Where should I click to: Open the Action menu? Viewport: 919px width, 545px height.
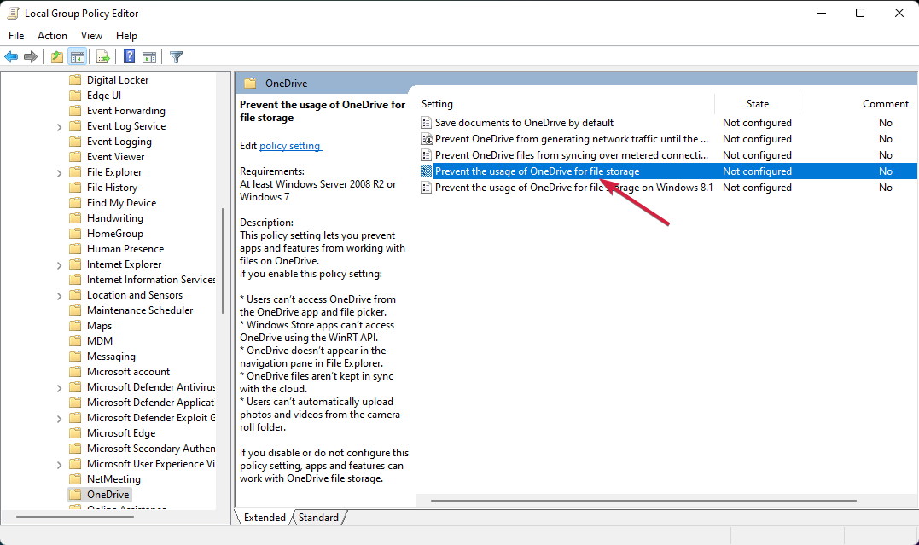[52, 36]
